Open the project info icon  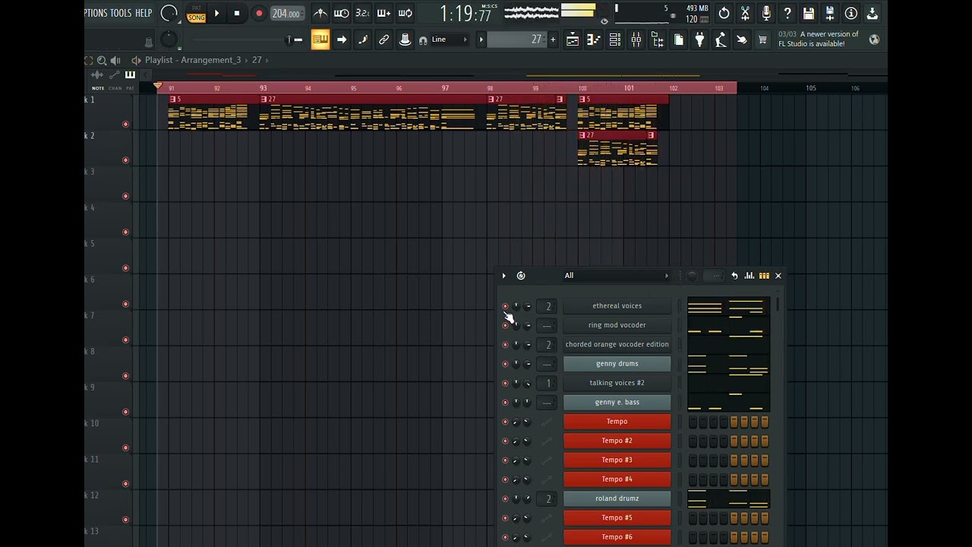coord(851,13)
